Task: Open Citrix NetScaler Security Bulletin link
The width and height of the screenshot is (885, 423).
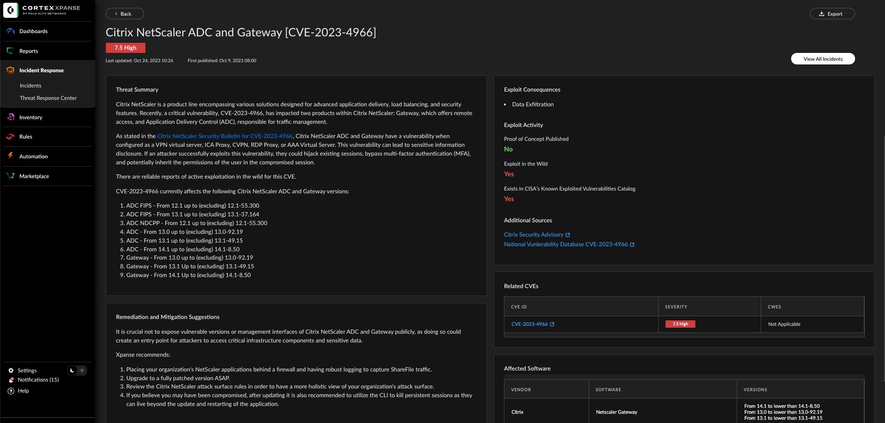Action: [225, 136]
